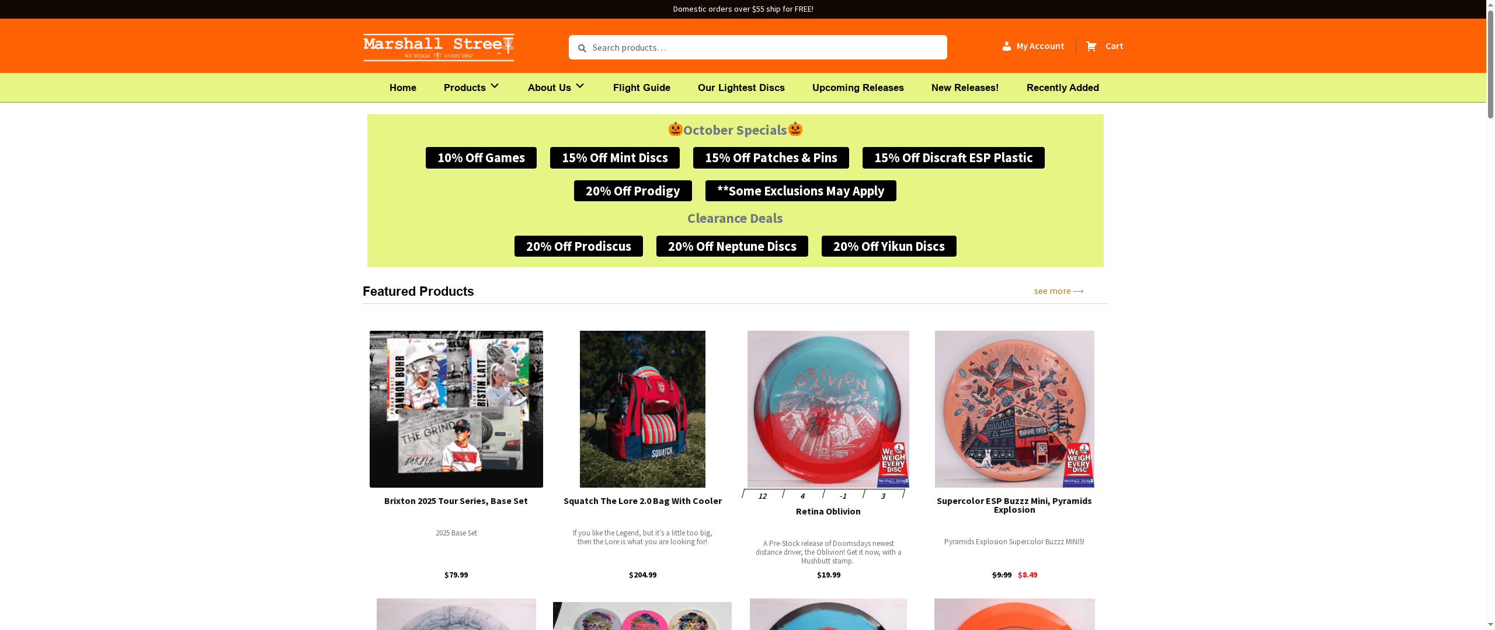The height and width of the screenshot is (630, 1495).
Task: Open the Recently Added menu item
Action: pyautogui.click(x=1063, y=87)
